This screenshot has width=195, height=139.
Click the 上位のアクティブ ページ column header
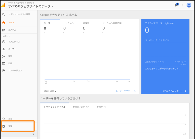[x=155, y=62]
